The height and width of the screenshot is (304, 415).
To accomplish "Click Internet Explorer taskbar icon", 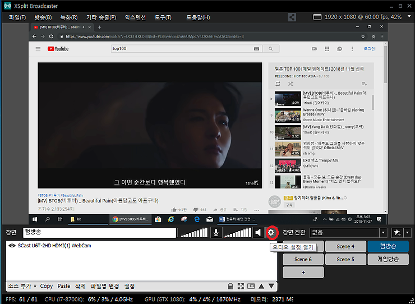I will [171, 219].
